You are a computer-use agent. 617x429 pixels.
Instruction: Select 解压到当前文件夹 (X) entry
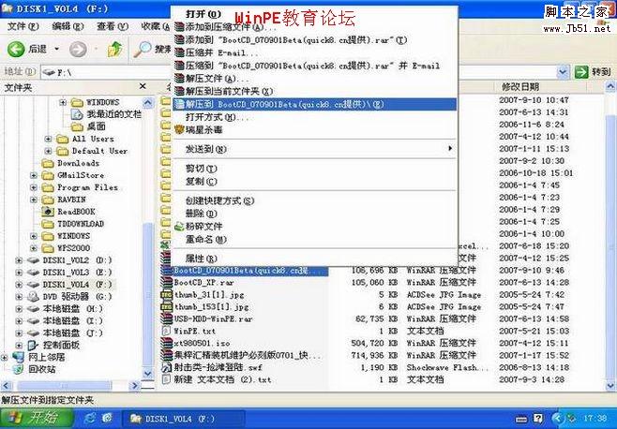(315, 92)
